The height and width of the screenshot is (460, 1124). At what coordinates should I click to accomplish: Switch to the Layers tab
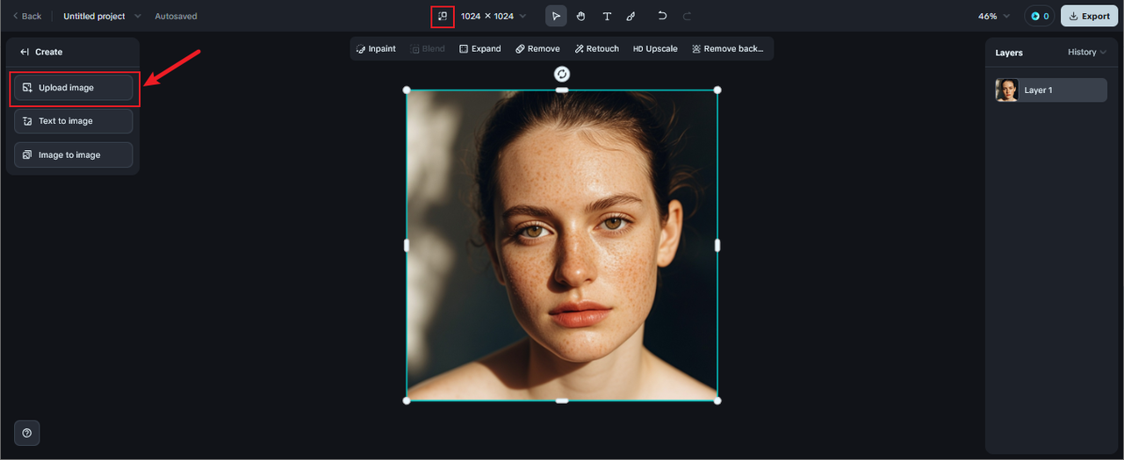pyautogui.click(x=1009, y=53)
